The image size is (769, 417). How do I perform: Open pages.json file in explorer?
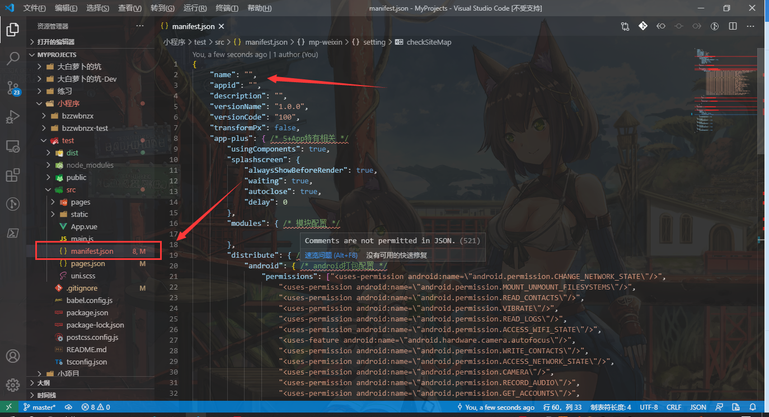pyautogui.click(x=91, y=263)
